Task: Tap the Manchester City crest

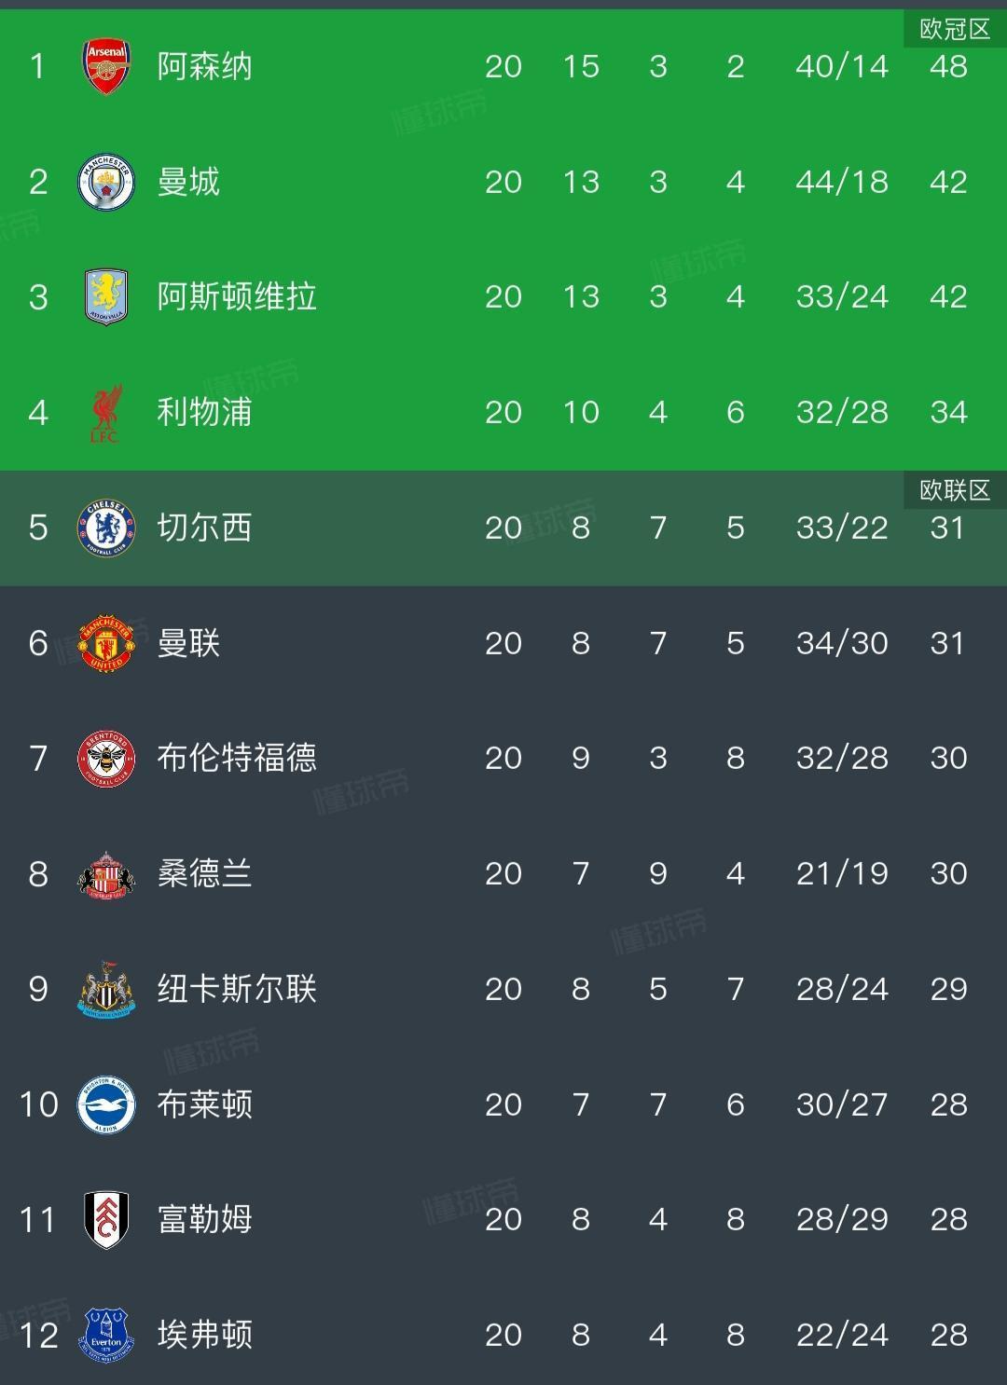Action: 106,182
